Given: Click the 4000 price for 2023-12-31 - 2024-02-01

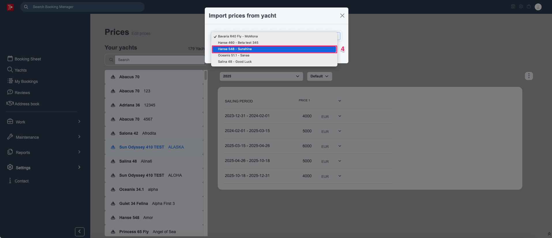Looking at the screenshot, I should point(307,116).
